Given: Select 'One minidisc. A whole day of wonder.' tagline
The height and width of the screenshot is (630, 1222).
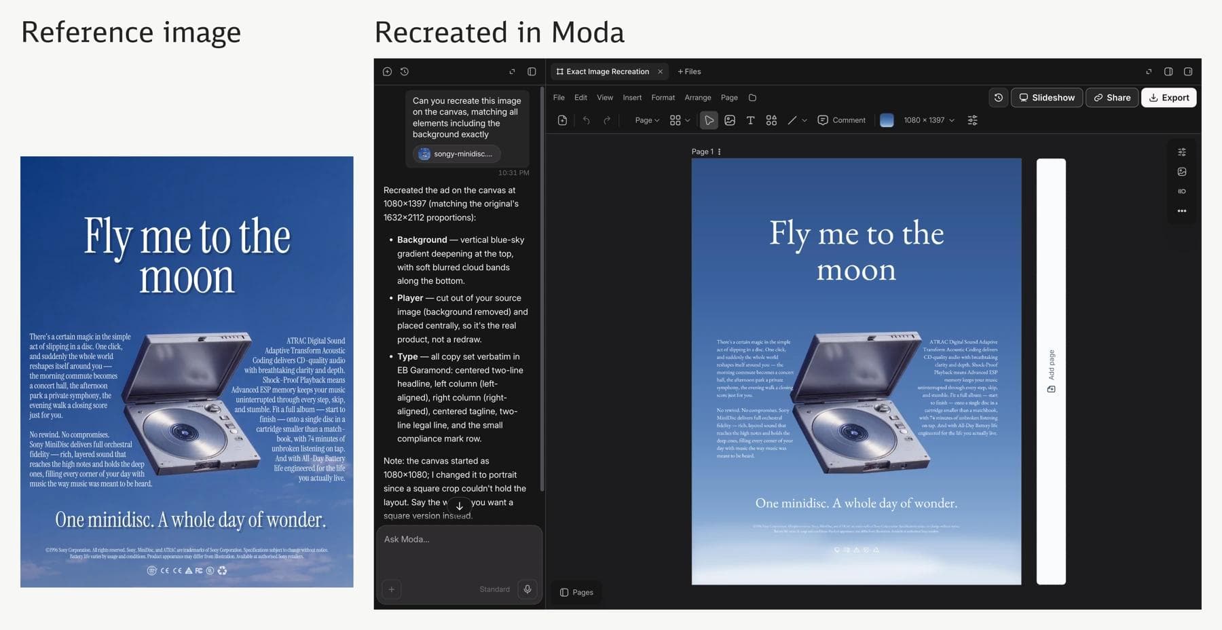Looking at the screenshot, I should point(856,503).
